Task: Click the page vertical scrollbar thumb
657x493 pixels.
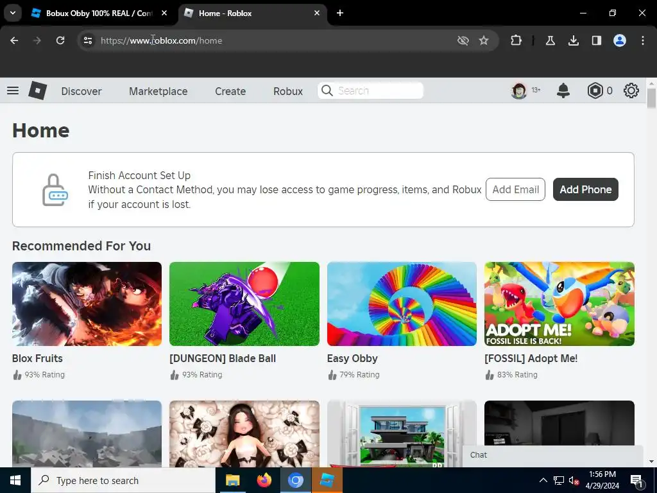Action: click(x=651, y=98)
